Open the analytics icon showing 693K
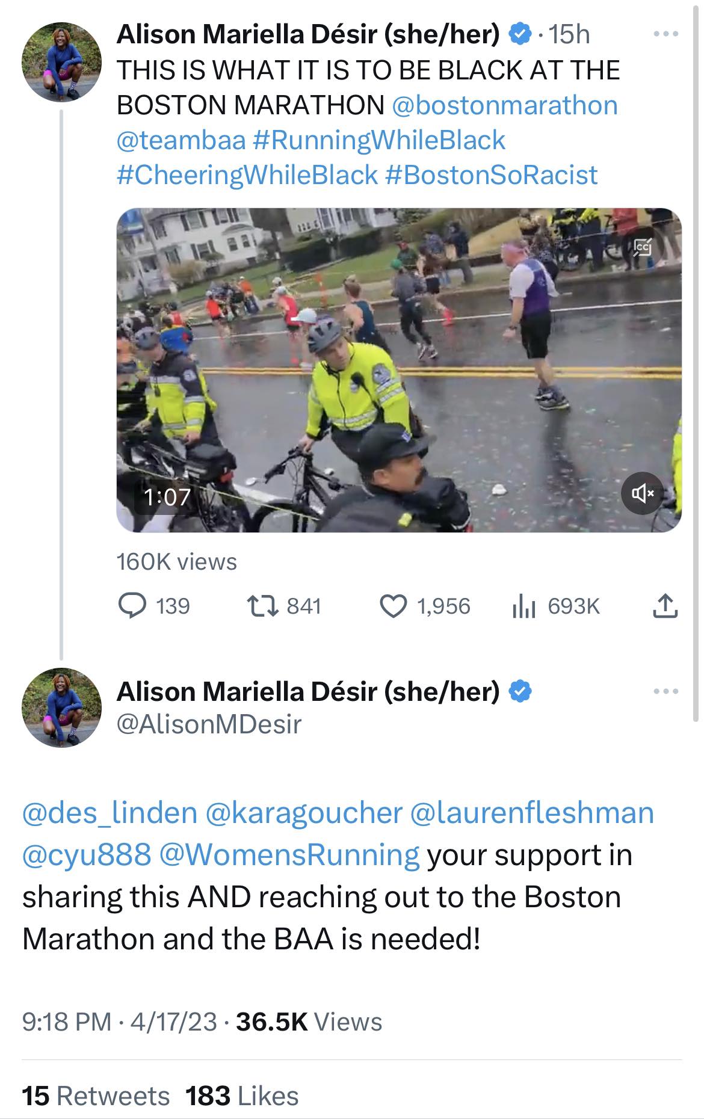The width and height of the screenshot is (704, 1119). click(522, 606)
